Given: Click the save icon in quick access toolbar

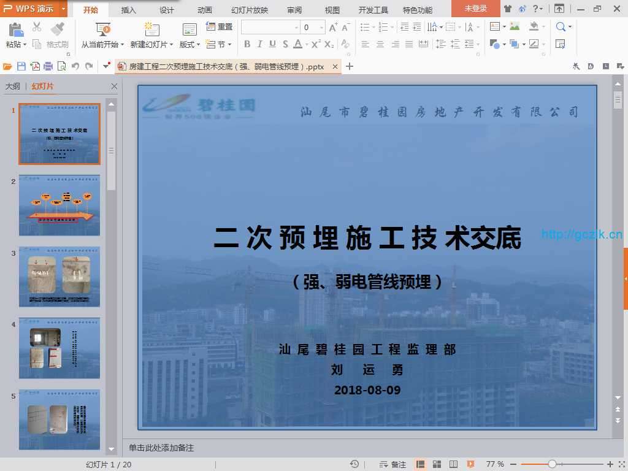Looking at the screenshot, I should pyautogui.click(x=21, y=66).
